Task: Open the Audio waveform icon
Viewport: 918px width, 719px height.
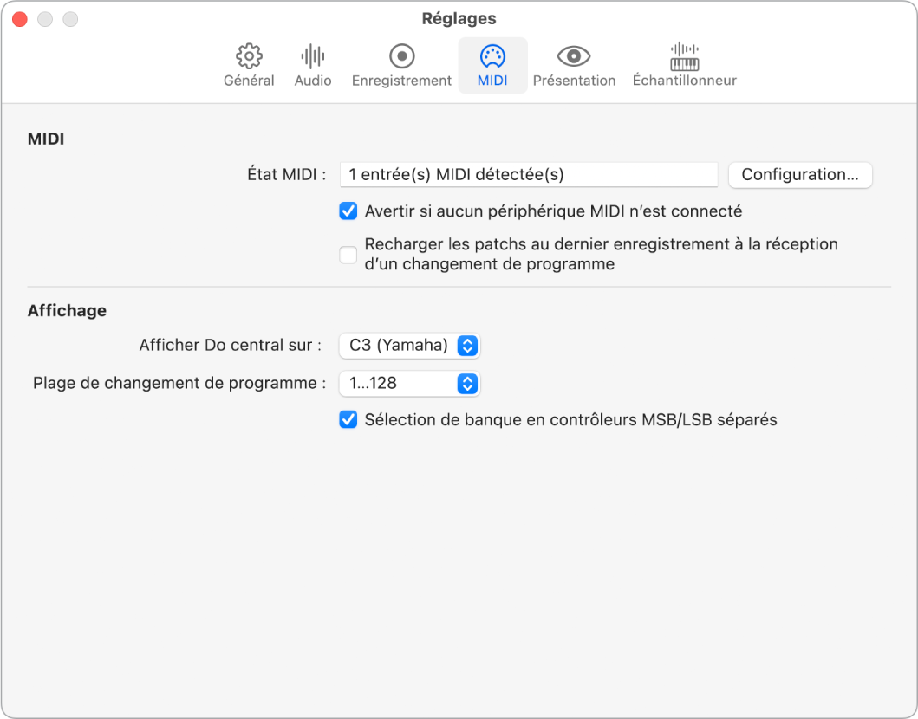Action: [313, 56]
